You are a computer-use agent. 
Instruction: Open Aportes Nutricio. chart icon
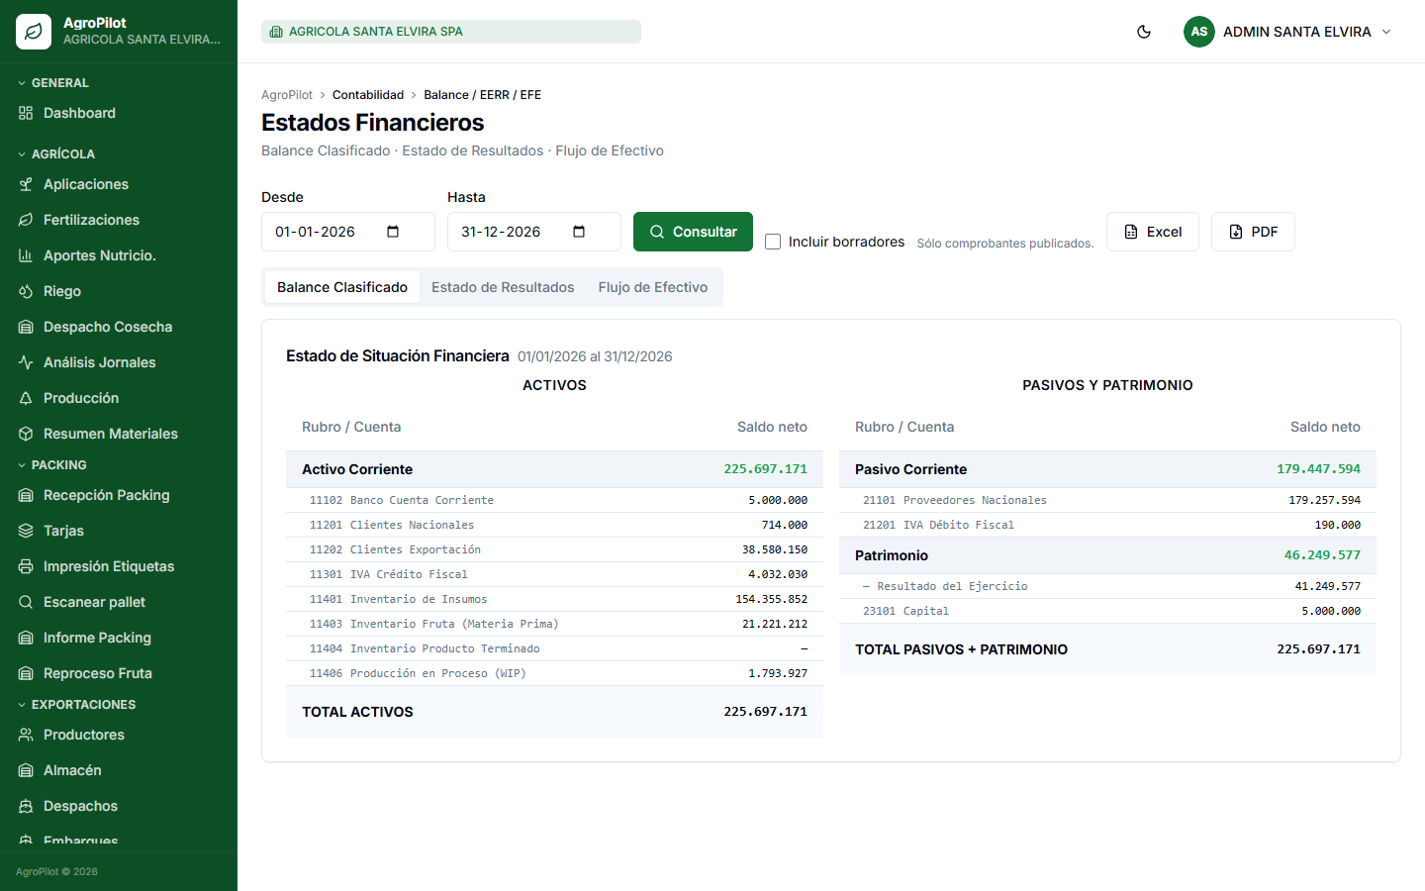pos(26,255)
